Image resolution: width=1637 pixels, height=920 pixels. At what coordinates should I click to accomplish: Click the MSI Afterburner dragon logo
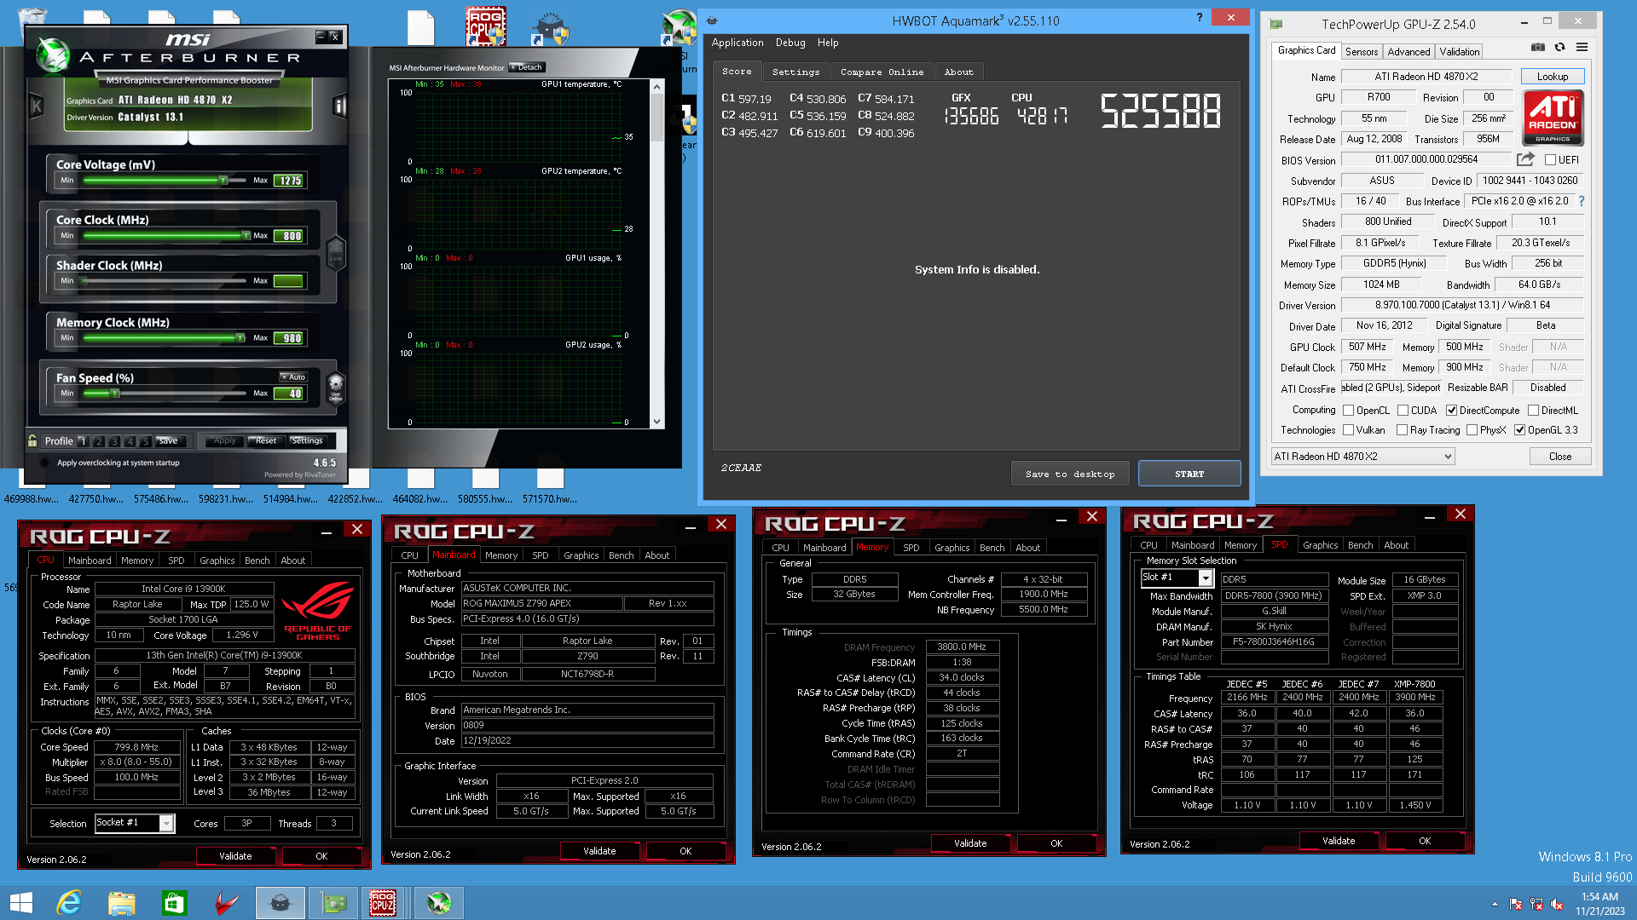pyautogui.click(x=54, y=56)
